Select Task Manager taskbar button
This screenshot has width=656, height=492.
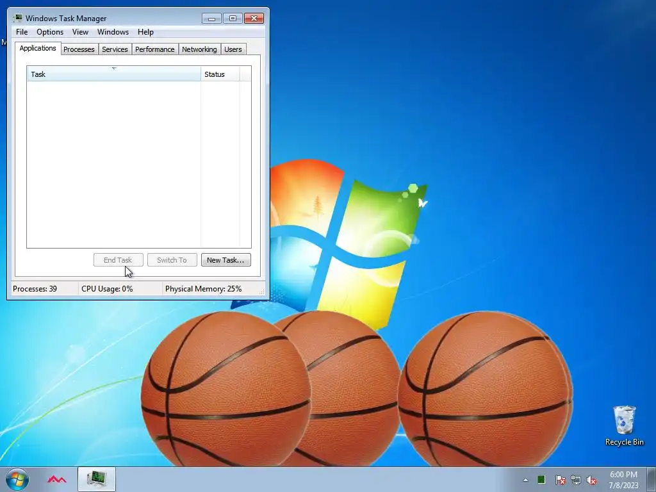click(x=97, y=479)
